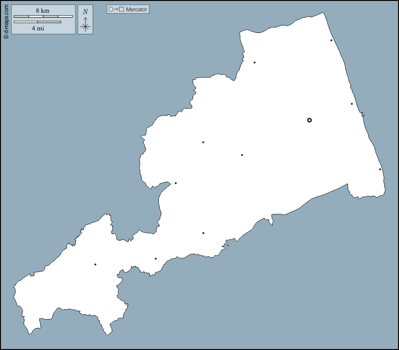
Task: Select the northernmost dot near the top-right border
Action: click(x=331, y=40)
